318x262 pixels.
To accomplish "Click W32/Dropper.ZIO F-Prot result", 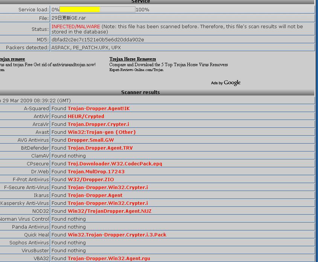I will 91,180.
